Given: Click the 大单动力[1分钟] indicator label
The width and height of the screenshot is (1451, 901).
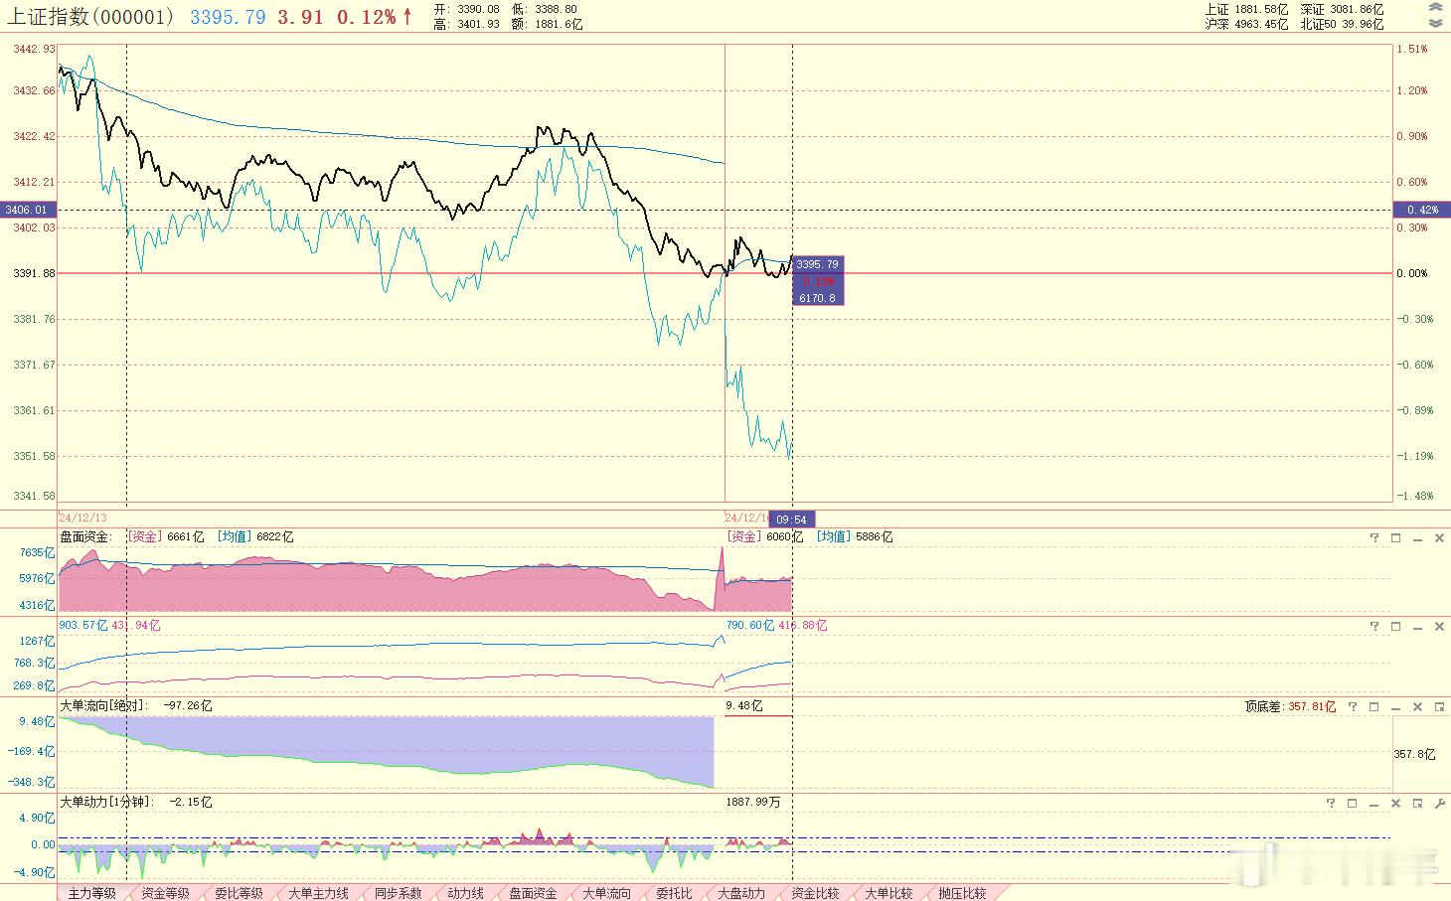Looking at the screenshot, I should click(x=106, y=802).
